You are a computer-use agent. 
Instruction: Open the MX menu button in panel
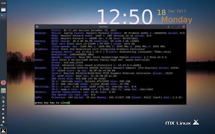tap(3, 131)
